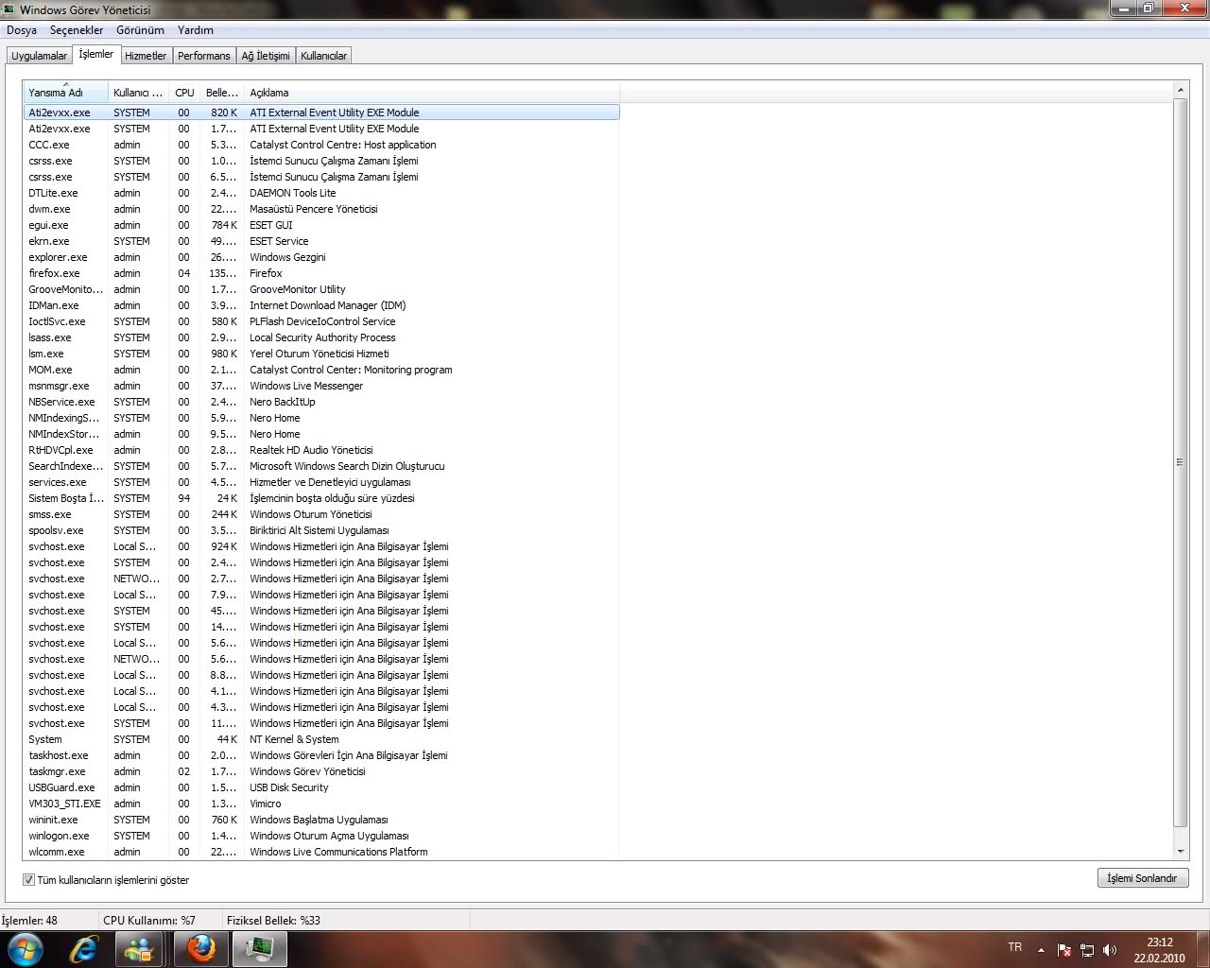
Task: Open the Windows Start orb
Action: [25, 948]
